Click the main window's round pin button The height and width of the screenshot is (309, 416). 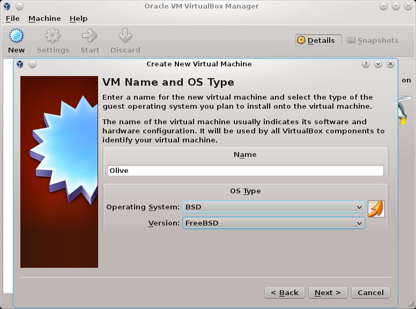coord(19,6)
